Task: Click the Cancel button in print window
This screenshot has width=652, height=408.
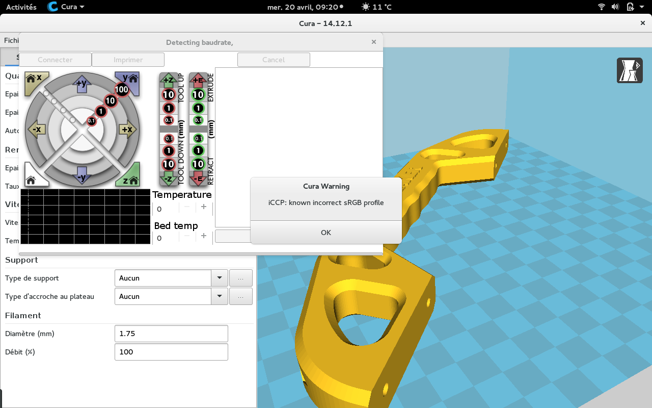Action: [x=274, y=60]
